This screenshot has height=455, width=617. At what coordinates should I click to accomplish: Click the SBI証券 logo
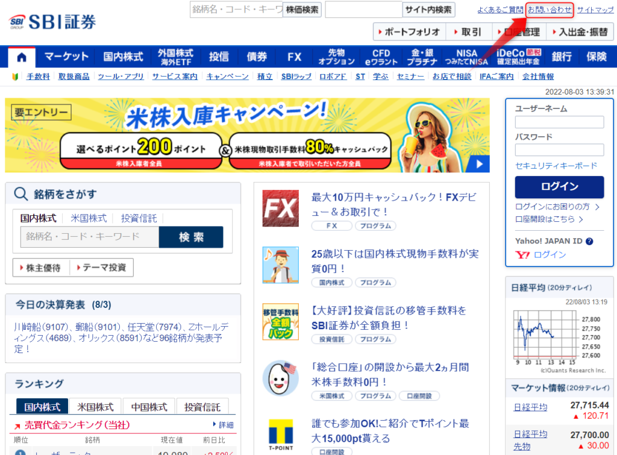tap(52, 22)
